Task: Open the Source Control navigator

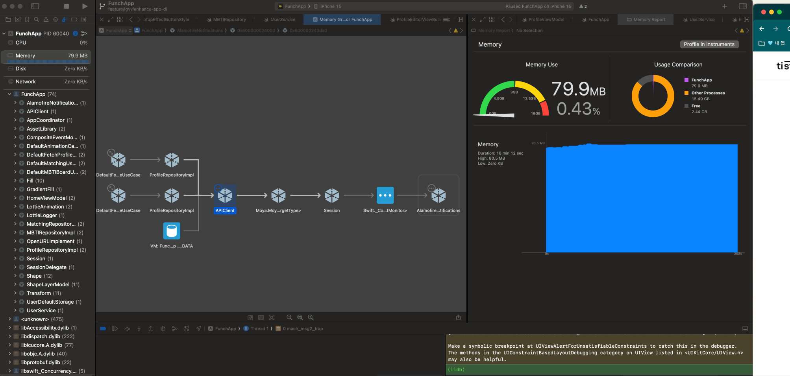Action: tap(18, 19)
